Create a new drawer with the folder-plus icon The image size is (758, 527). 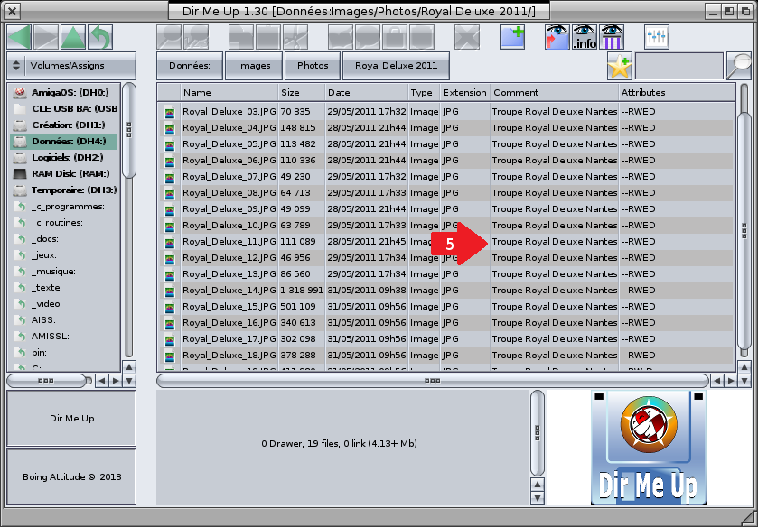tap(512, 37)
